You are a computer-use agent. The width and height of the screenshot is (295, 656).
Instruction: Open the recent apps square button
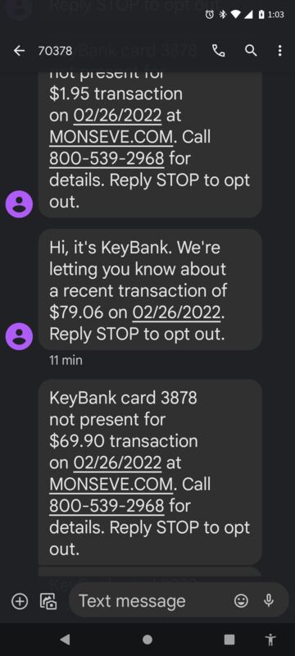click(x=229, y=640)
